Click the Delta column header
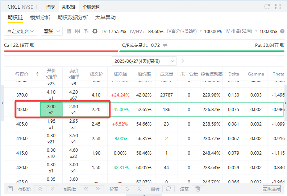The height and width of the screenshot is (196, 287). (234, 74)
